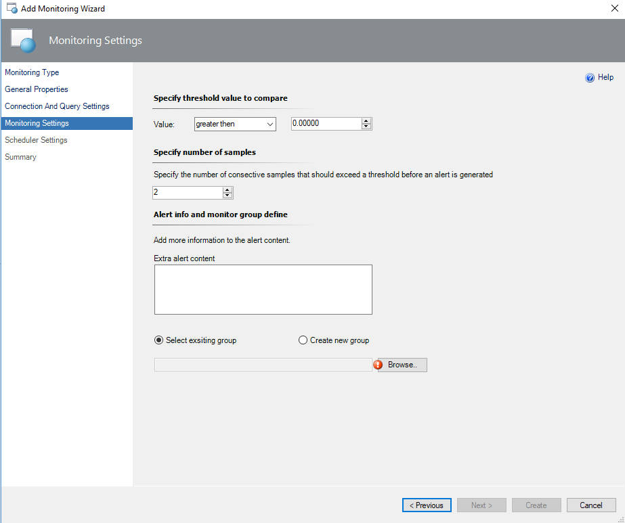
Task: Decrement number of samples spinner down
Action: [228, 196]
